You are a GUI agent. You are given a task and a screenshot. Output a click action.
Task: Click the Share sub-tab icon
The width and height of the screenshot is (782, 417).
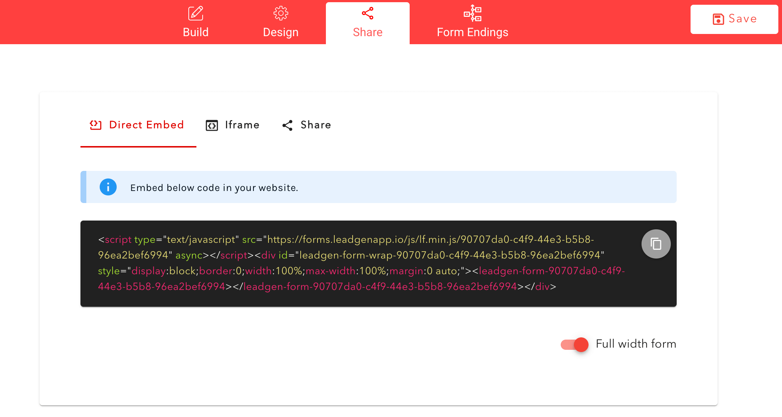click(287, 125)
